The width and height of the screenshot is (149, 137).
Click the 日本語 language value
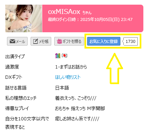coord(62,88)
